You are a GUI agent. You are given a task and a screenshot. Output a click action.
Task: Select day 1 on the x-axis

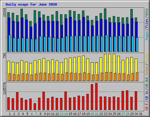10,114
